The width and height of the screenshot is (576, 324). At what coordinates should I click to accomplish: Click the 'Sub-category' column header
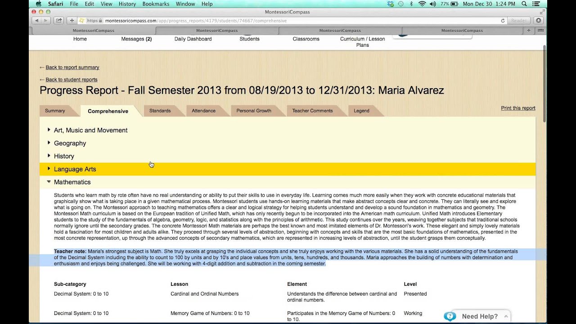coord(70,284)
